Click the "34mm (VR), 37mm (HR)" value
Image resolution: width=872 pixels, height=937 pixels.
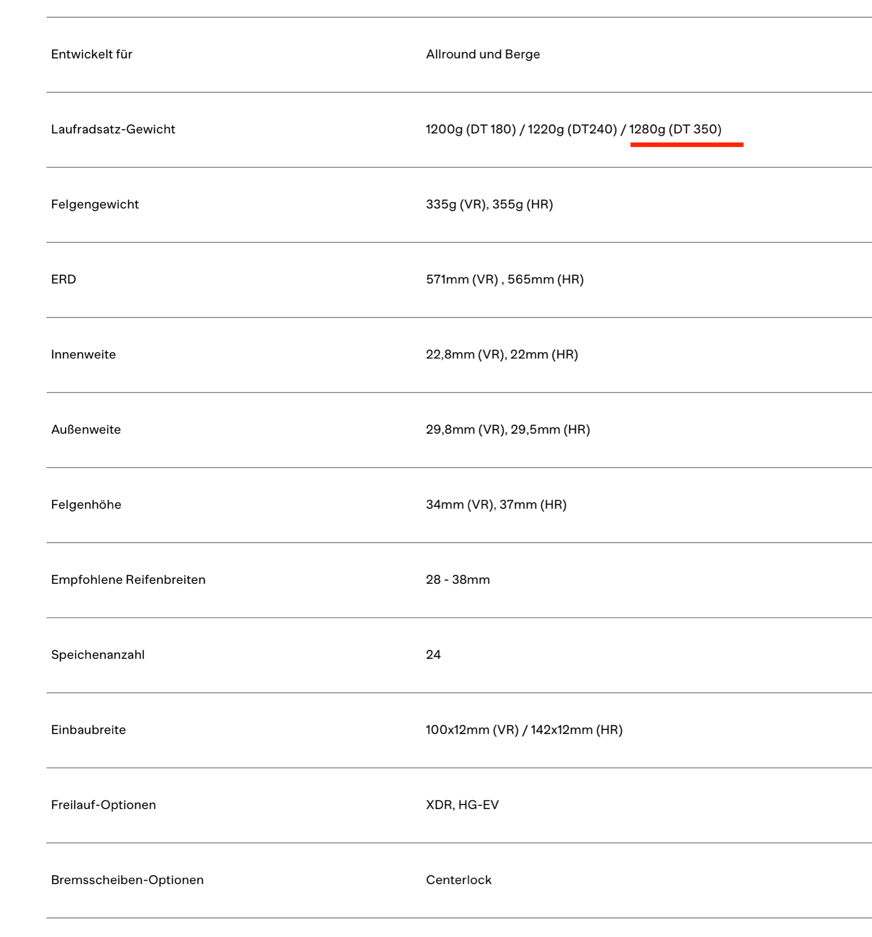click(x=496, y=504)
